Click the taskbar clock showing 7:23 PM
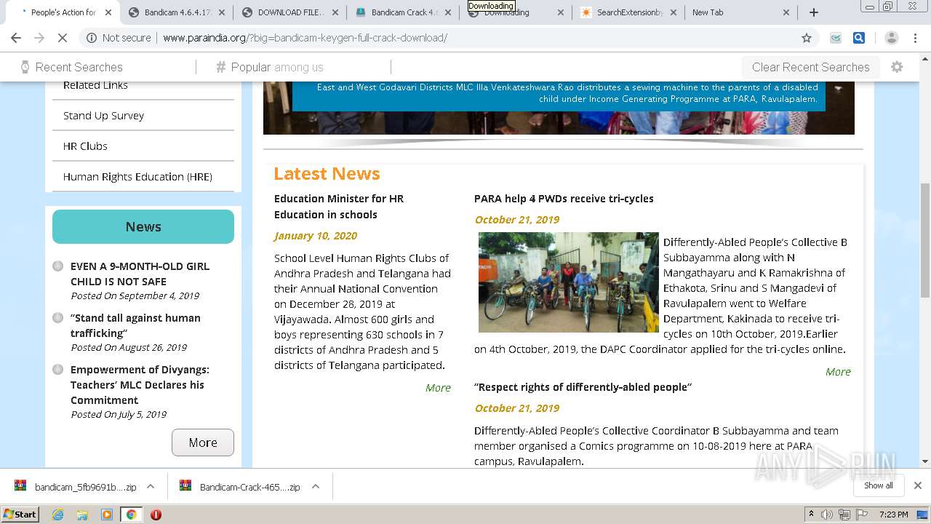Image resolution: width=931 pixels, height=524 pixels. pyautogui.click(x=893, y=515)
